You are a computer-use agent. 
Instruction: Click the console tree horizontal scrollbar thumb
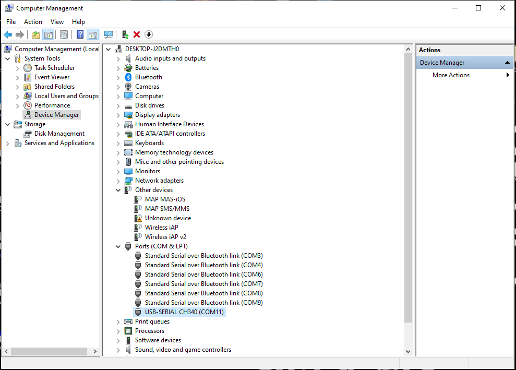49,352
